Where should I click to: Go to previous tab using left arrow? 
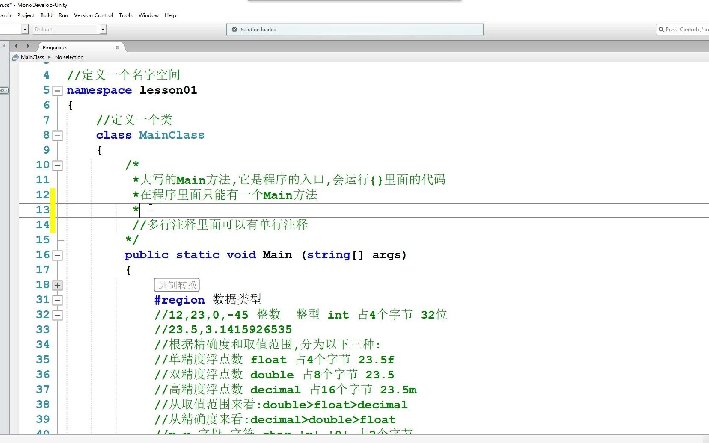click(16, 46)
